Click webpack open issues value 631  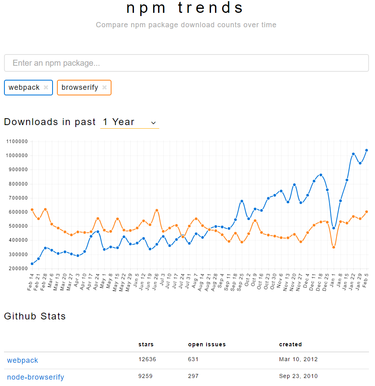click(x=193, y=359)
